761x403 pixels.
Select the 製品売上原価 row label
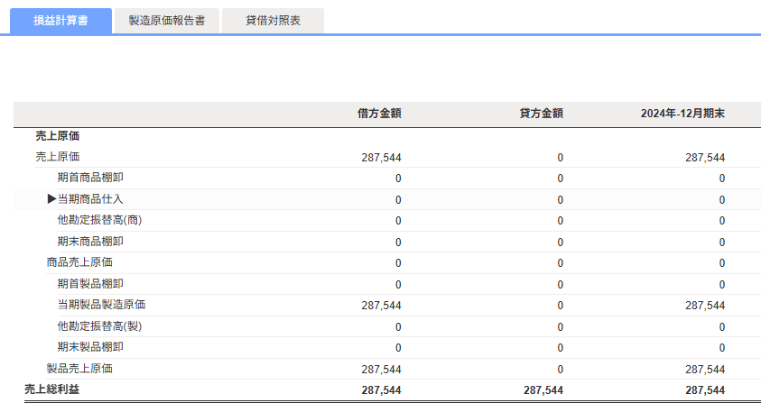tap(79, 369)
